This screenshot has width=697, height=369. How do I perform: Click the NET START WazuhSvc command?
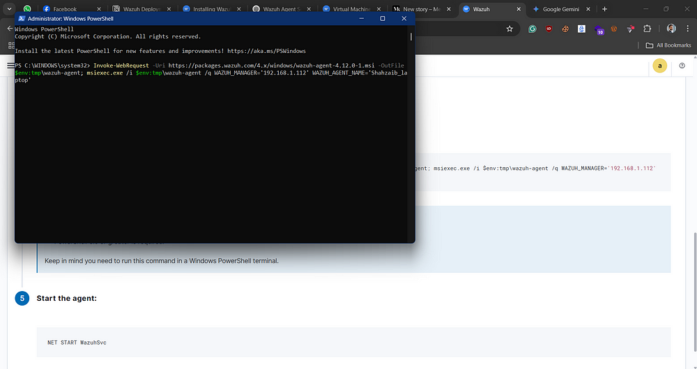[x=77, y=343]
